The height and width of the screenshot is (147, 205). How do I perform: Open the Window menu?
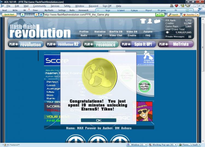click(80, 6)
